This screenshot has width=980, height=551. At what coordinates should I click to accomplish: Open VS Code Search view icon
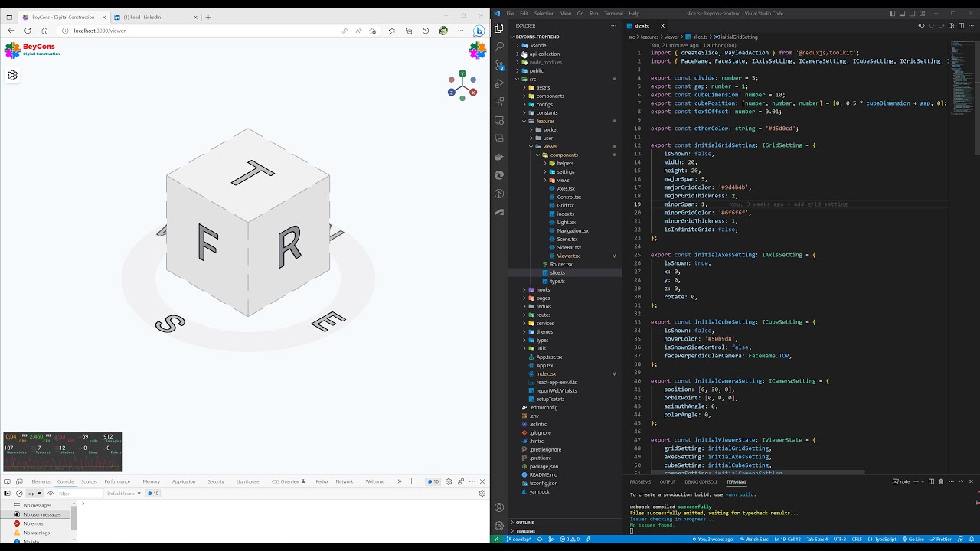(x=499, y=47)
